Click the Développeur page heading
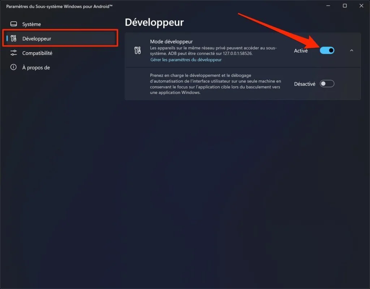The width and height of the screenshot is (370, 289). click(x=154, y=22)
